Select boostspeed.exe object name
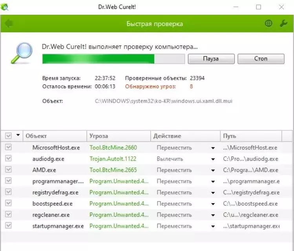This screenshot has height=251, width=294. click(52, 204)
